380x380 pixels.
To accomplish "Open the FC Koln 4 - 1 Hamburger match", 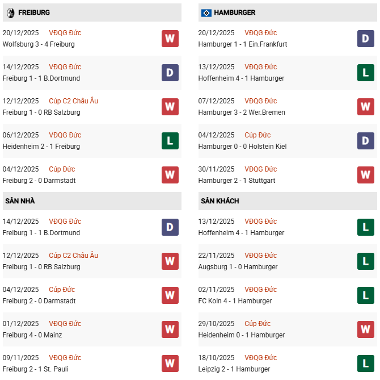I will 235,301.
